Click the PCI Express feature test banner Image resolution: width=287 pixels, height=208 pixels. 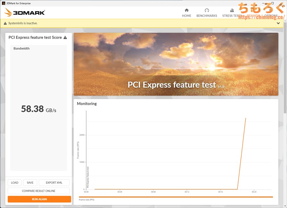(x=176, y=65)
